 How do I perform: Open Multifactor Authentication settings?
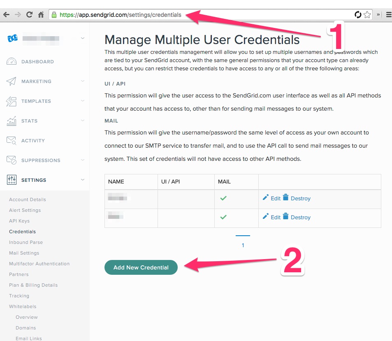tap(39, 264)
